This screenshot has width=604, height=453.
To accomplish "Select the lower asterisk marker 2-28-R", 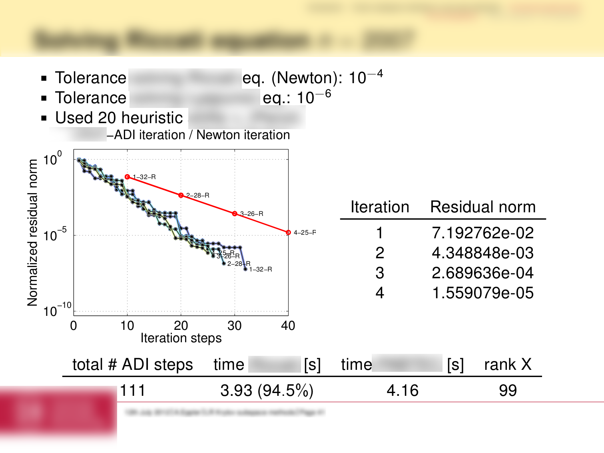I will 224,263.
